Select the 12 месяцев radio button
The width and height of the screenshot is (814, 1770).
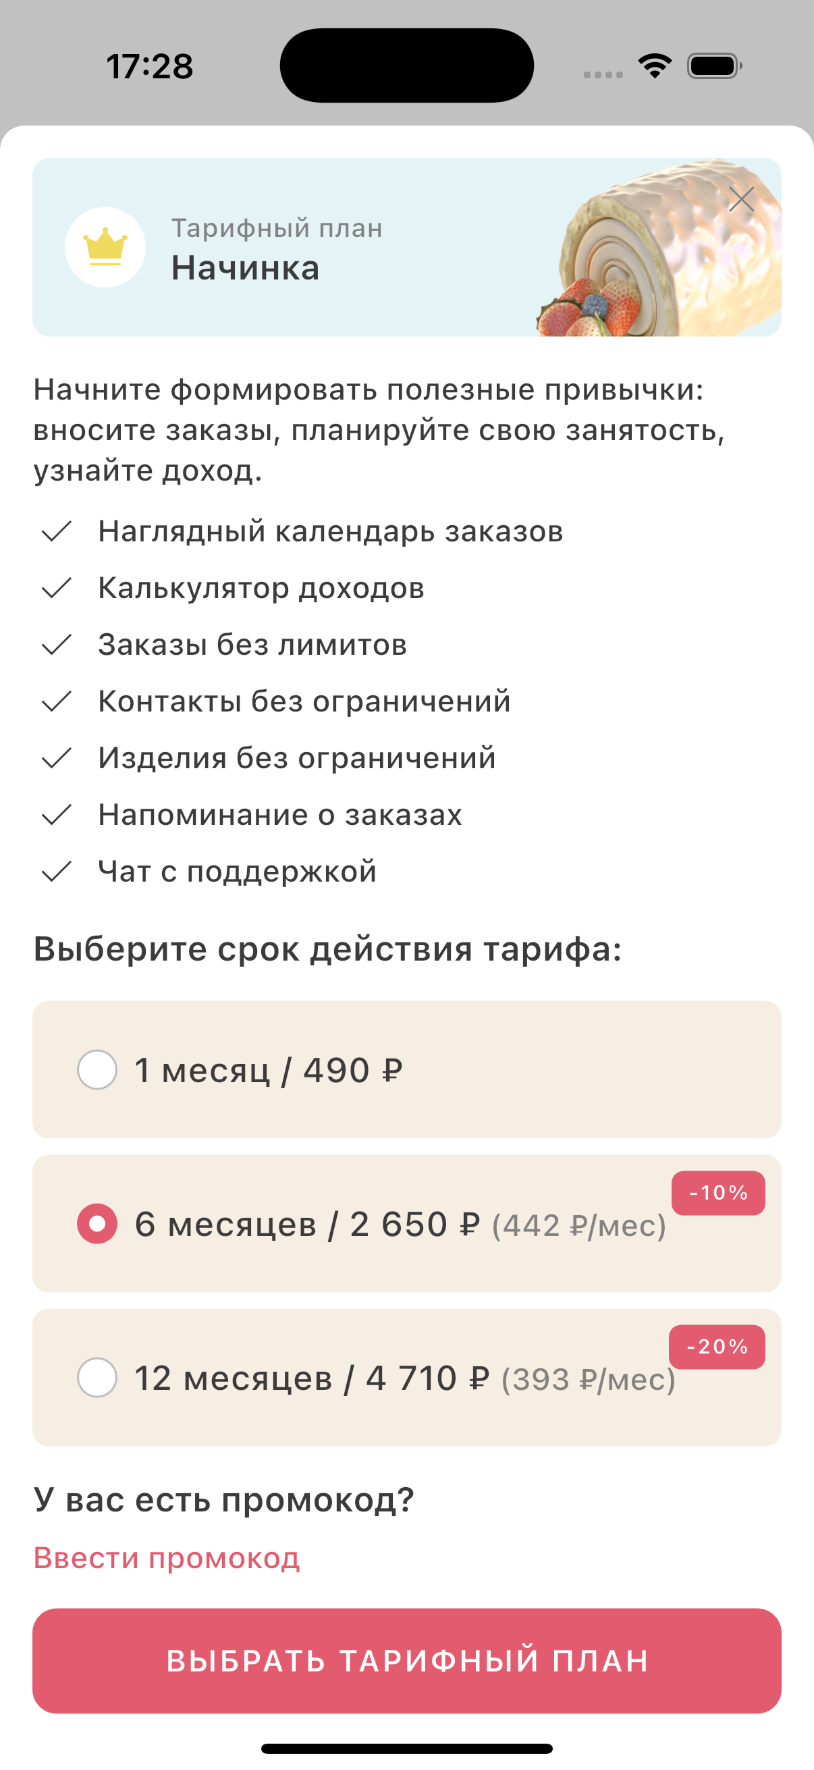[x=97, y=1378]
